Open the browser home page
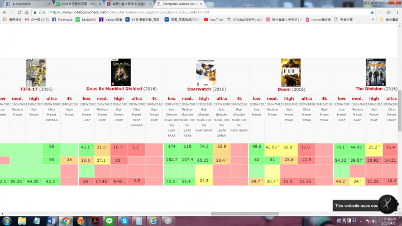Image resolution: width=402 pixels, height=226 pixels. pos(27,12)
